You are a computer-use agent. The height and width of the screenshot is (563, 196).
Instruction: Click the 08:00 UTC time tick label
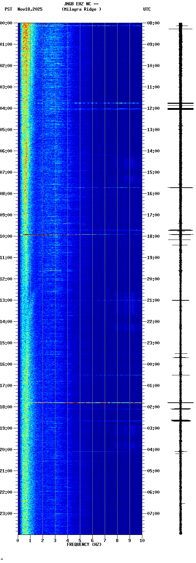pos(153,23)
